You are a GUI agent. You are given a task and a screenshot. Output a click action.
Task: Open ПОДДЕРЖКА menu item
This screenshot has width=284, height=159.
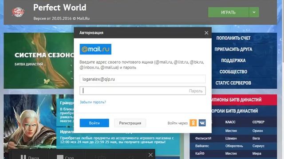point(233,61)
